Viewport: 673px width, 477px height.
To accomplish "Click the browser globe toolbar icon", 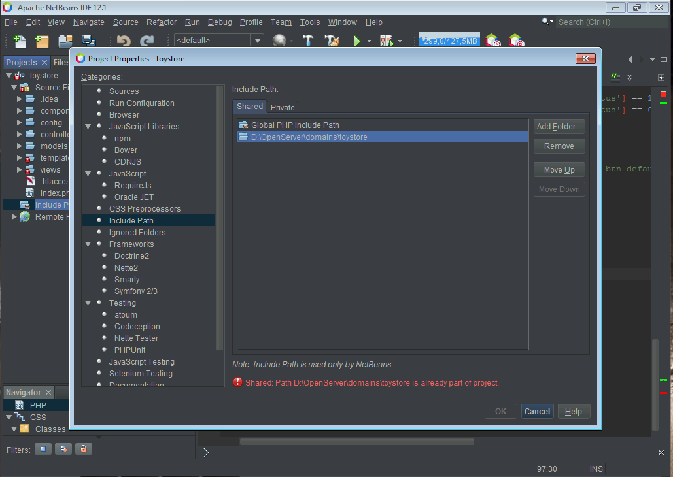I will coord(279,41).
